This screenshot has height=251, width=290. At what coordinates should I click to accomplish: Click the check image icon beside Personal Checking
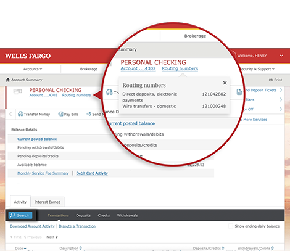click(18, 91)
